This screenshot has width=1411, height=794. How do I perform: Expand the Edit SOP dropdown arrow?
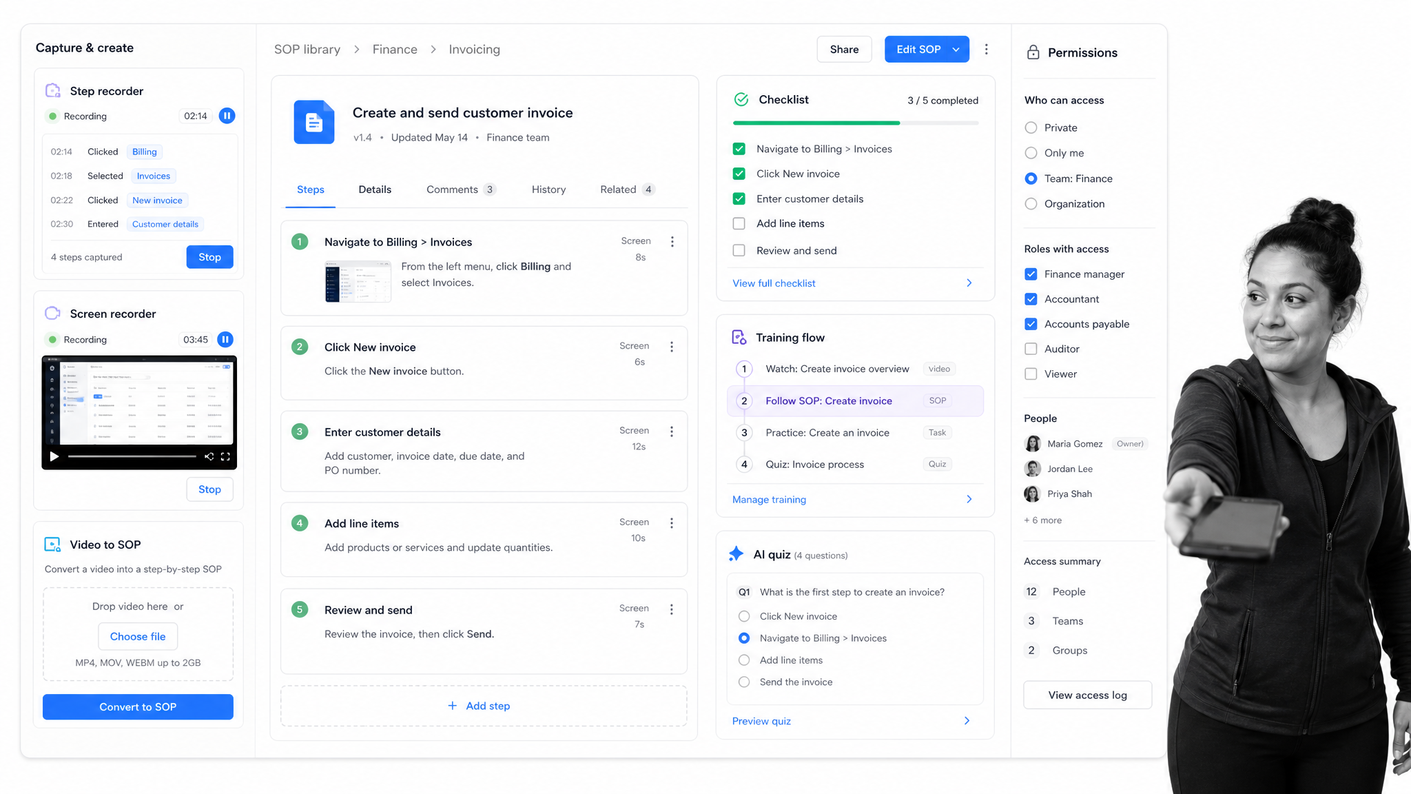tap(956, 50)
